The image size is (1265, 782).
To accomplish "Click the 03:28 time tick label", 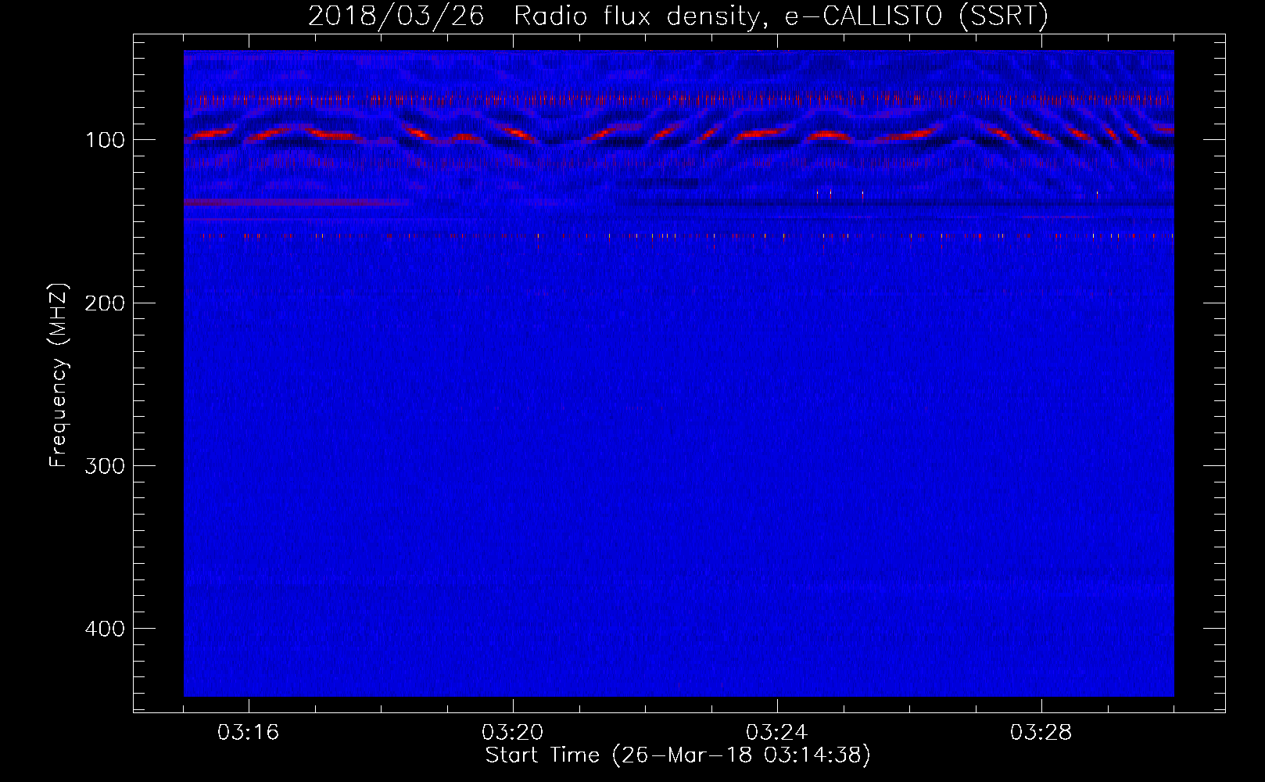I will click(1041, 733).
